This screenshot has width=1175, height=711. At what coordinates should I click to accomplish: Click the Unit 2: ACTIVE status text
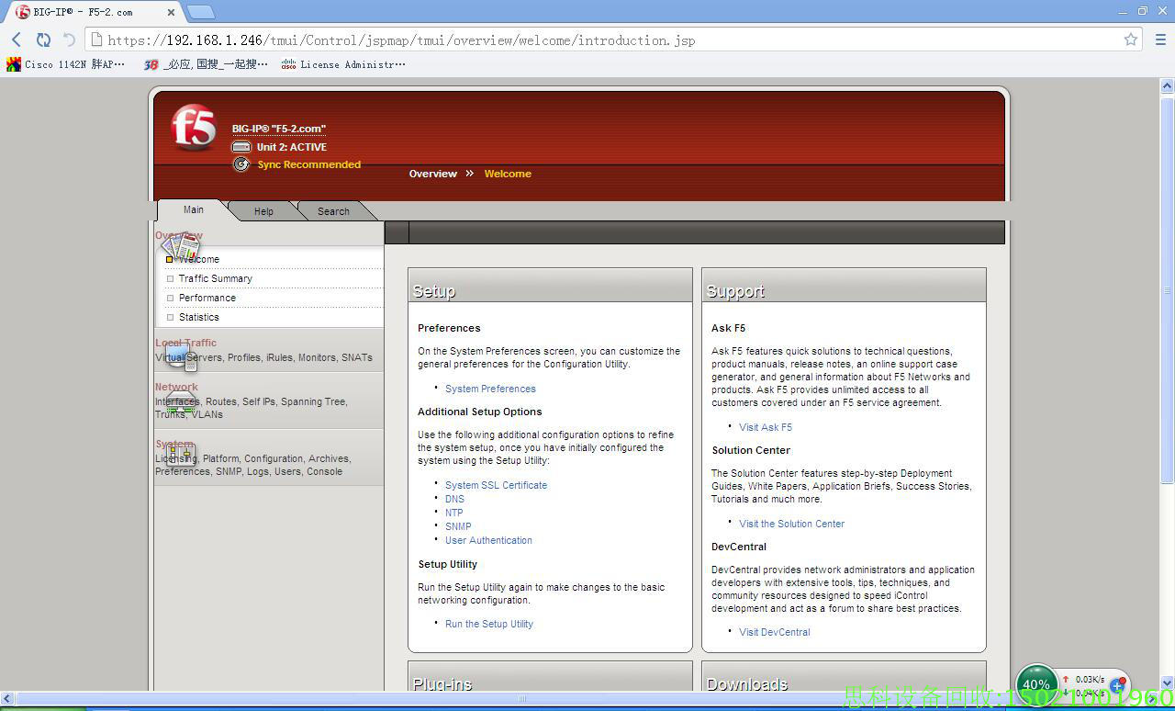[x=292, y=147]
